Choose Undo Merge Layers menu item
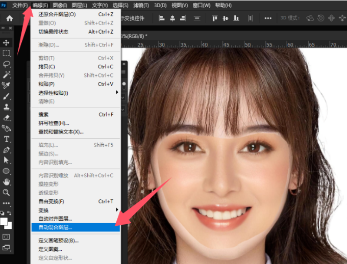Screen dimensions: 347x264 click(x=76, y=14)
